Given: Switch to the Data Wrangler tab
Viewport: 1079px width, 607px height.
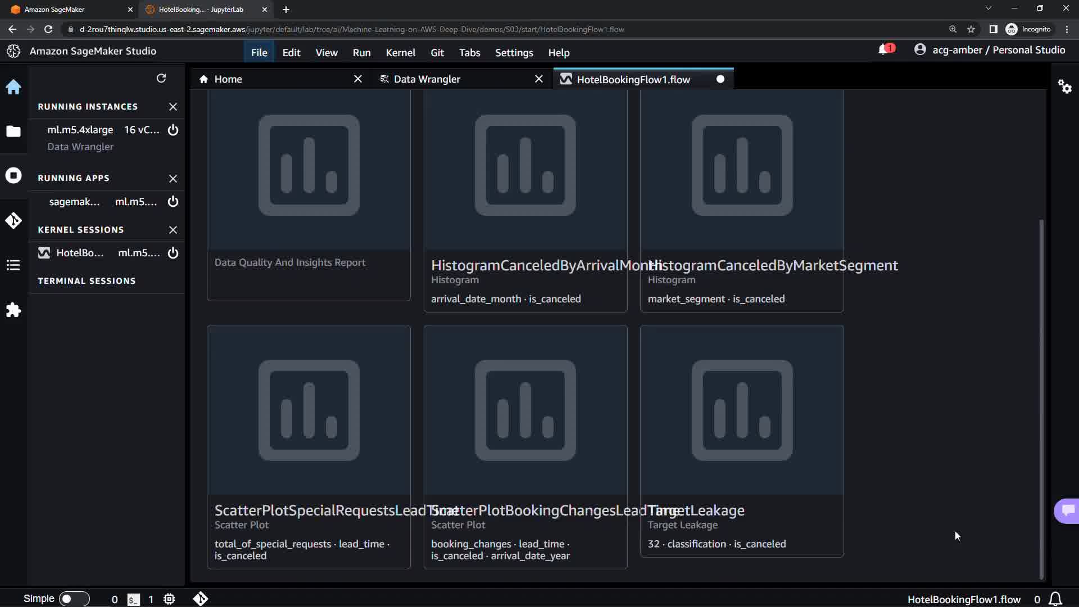Looking at the screenshot, I should [x=427, y=79].
